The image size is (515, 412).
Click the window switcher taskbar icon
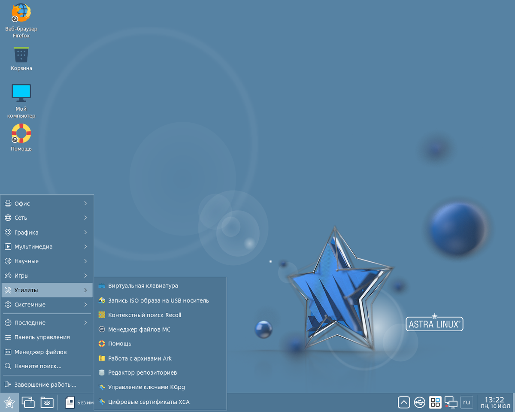pyautogui.click(x=28, y=403)
